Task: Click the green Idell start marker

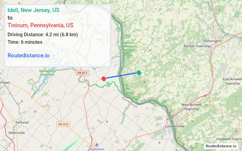Action: [x=139, y=72]
